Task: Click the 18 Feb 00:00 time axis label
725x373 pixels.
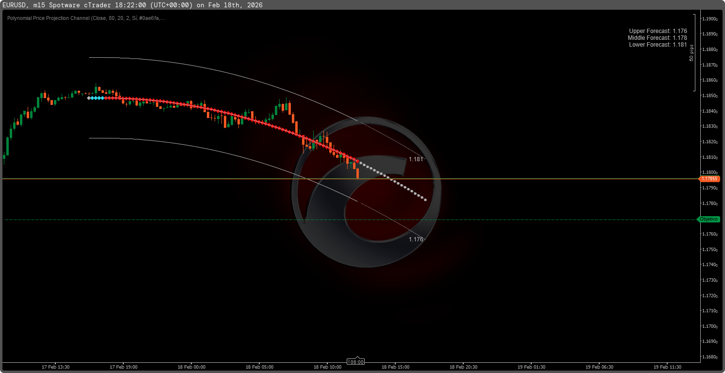Action: click(x=191, y=367)
